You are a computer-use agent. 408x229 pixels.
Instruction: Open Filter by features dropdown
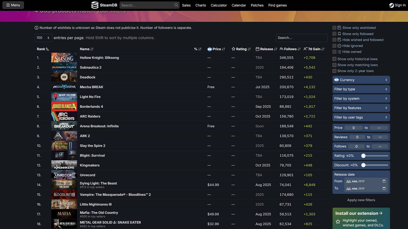pyautogui.click(x=361, y=108)
